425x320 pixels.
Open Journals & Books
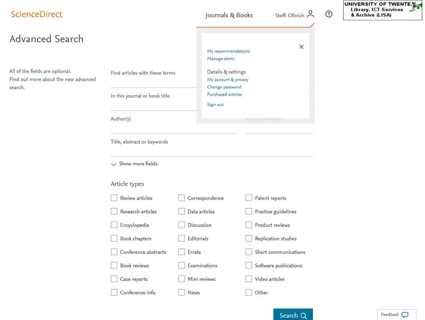(x=229, y=15)
